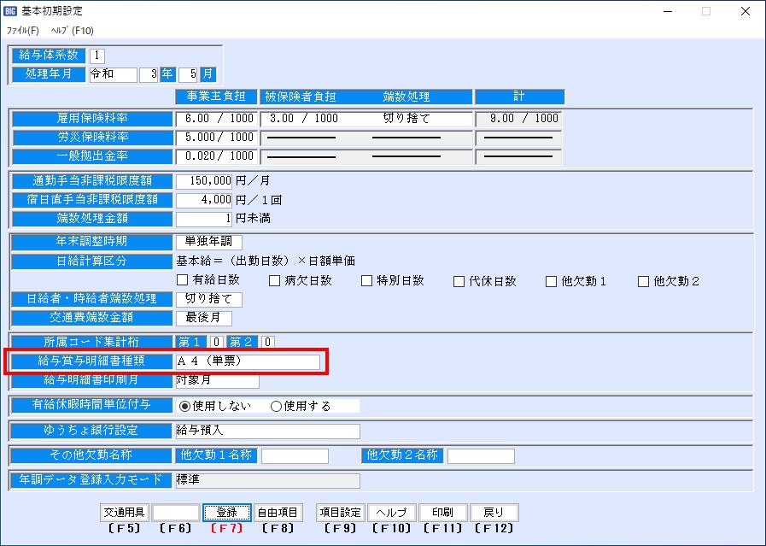Open 自由項目 settings button
The height and width of the screenshot is (546, 766).
click(x=278, y=513)
